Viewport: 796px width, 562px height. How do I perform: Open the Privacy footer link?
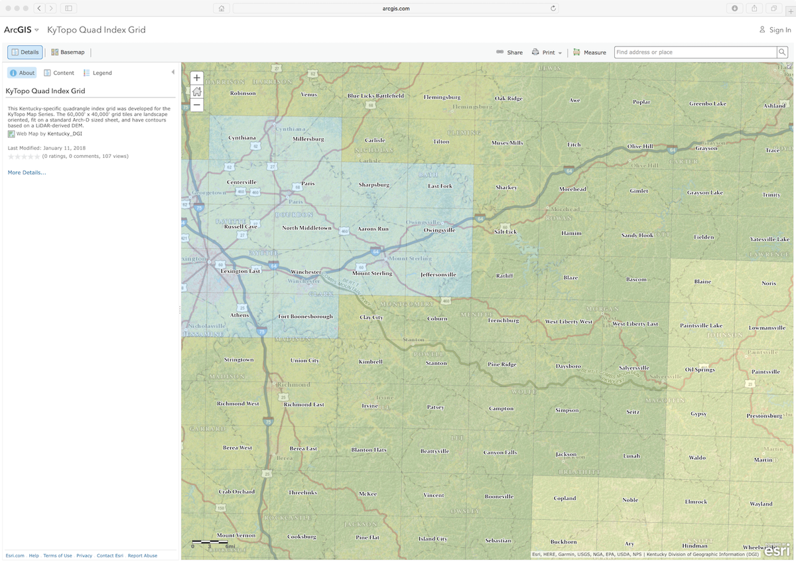(x=84, y=555)
